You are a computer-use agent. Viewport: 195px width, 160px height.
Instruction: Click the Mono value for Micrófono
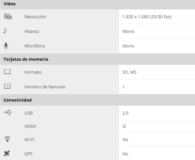[x=128, y=46]
